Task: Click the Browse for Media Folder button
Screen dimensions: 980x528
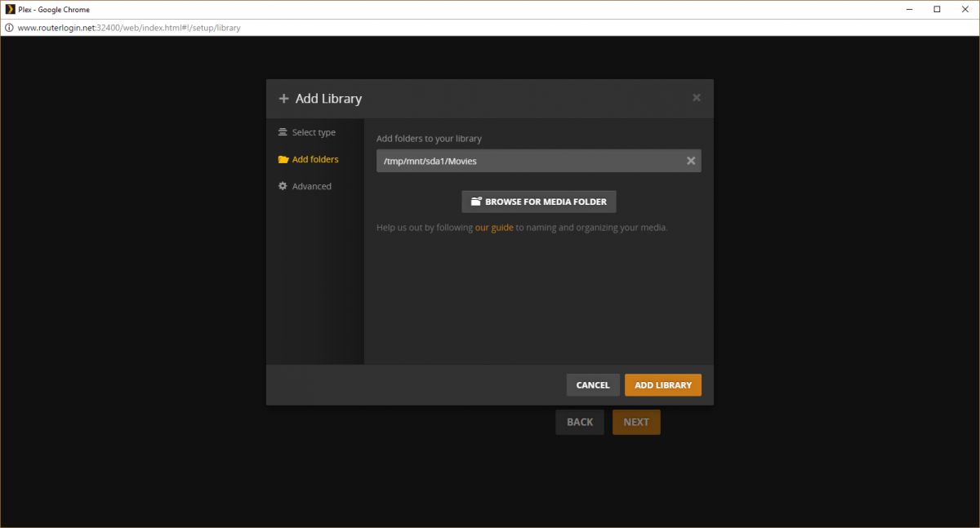Action: coord(539,202)
